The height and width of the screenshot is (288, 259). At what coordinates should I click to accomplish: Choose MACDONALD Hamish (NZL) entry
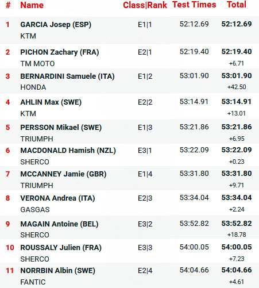point(68,151)
